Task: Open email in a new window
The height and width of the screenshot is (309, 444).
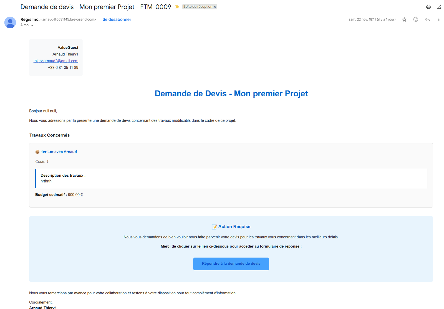Action: click(x=439, y=6)
